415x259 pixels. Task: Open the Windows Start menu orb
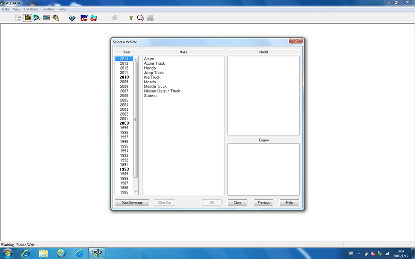(x=7, y=254)
